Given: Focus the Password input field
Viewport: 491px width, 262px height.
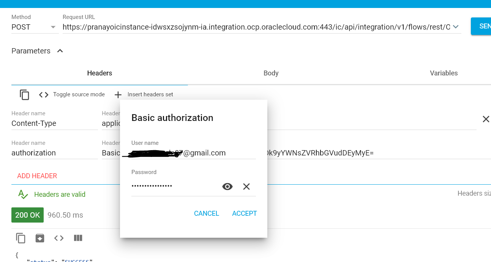Looking at the screenshot, I should [175, 186].
